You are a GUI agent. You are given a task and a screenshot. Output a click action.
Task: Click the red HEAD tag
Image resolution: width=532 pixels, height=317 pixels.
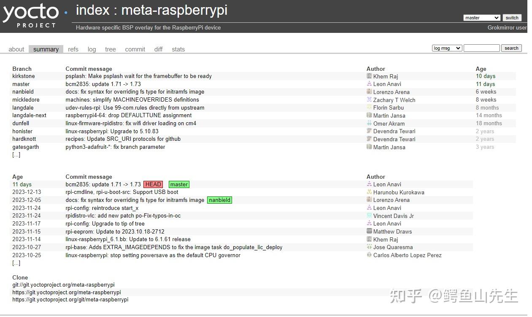coord(153,184)
